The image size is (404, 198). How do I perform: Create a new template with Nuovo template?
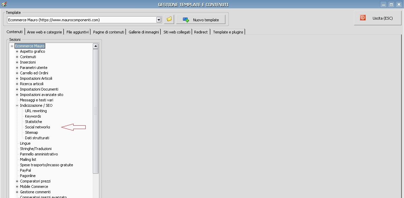[201, 20]
